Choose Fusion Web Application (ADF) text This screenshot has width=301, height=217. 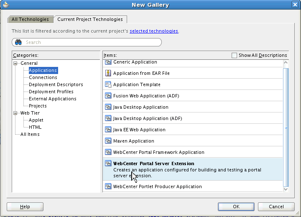coord(146,96)
